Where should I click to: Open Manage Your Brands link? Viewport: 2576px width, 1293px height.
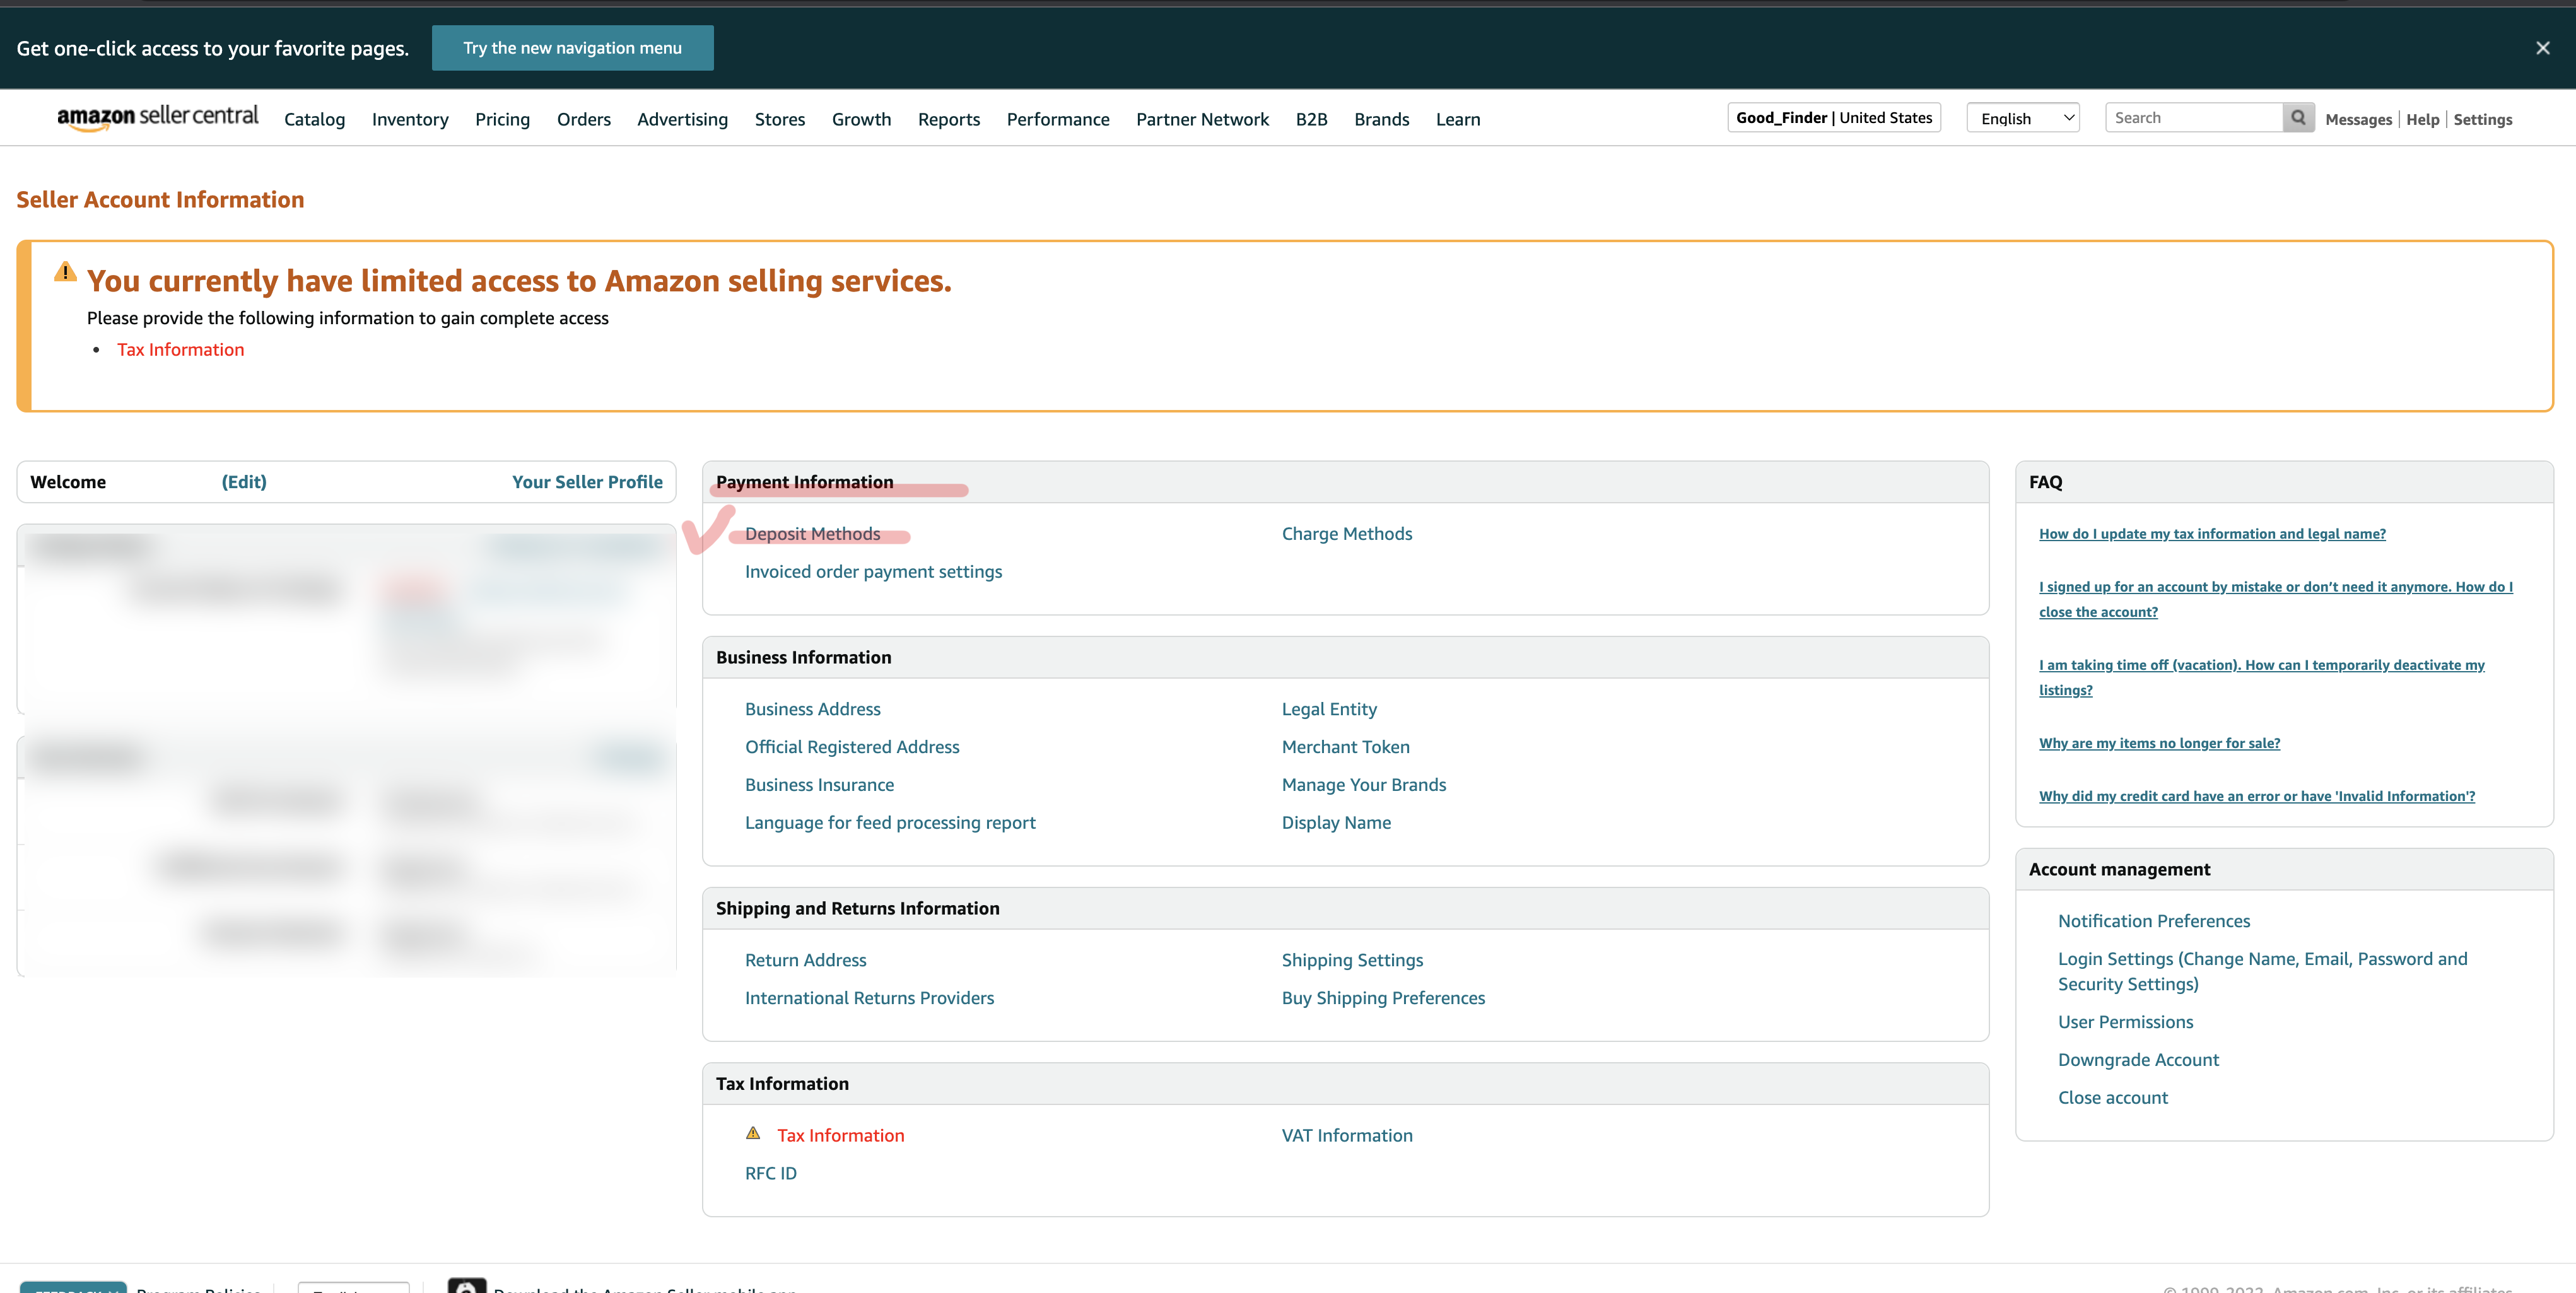1363,784
